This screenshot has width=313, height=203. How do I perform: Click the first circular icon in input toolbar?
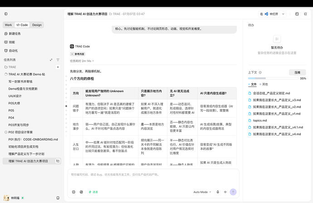[73, 192]
